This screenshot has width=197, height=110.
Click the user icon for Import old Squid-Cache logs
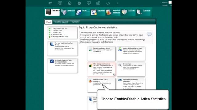[x=120, y=49]
